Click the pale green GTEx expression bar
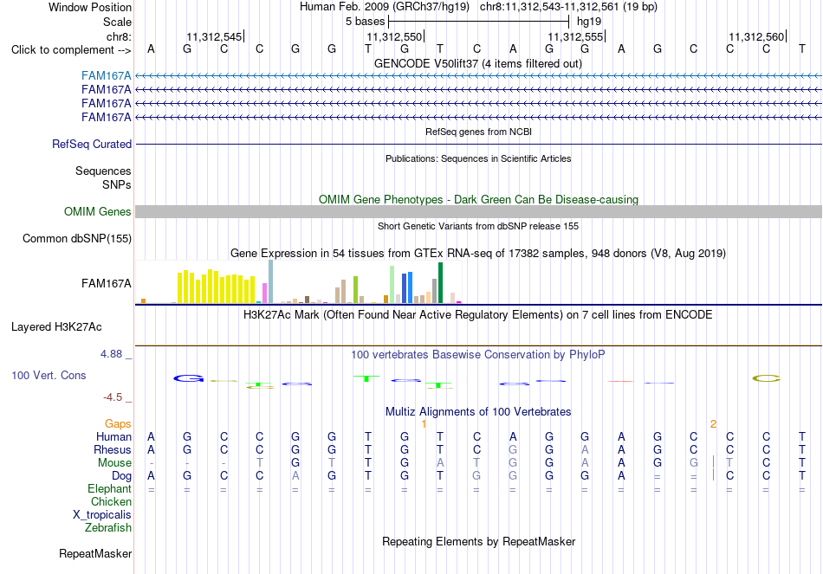The image size is (823, 574). pyautogui.click(x=392, y=284)
